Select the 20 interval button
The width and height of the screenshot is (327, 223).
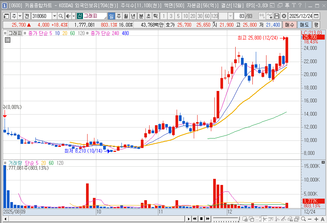pyautogui.click(x=193, y=16)
